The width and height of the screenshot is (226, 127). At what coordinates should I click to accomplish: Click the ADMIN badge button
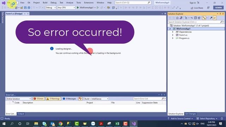coord(218,8)
